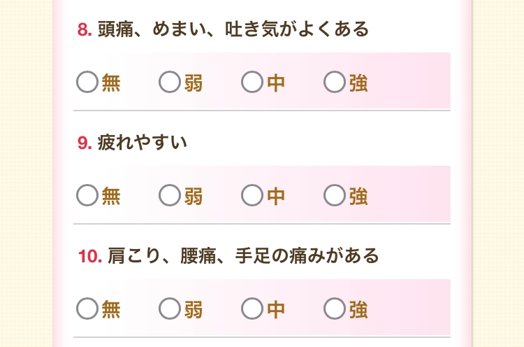Click the red number 8. heading
The image size is (524, 347).
click(85, 30)
